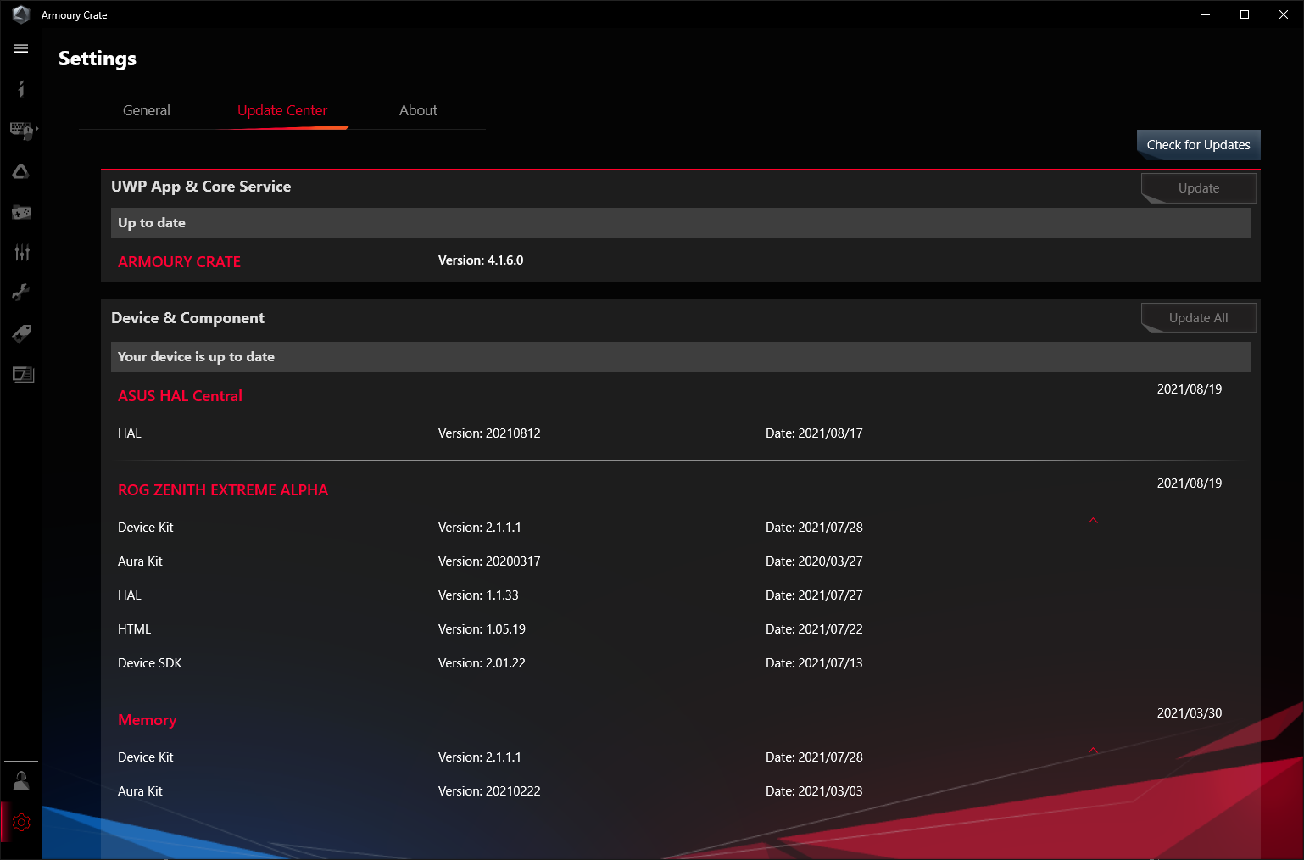Open the Tools wrench icon
The image size is (1304, 860).
point(21,293)
